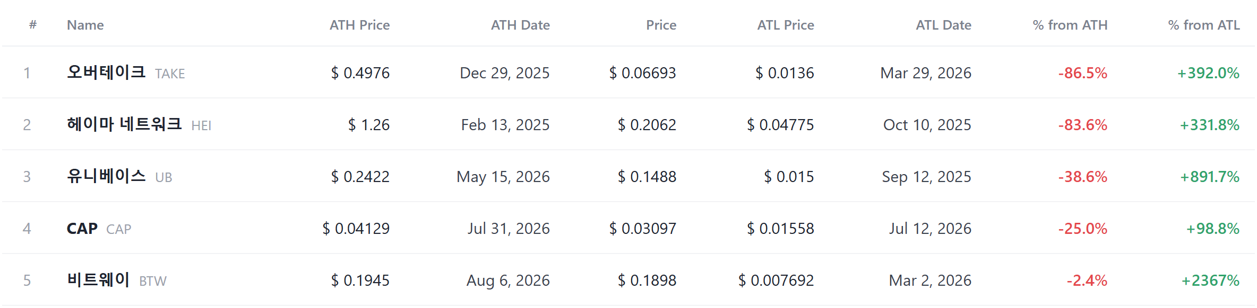The width and height of the screenshot is (1257, 308).
Task: Sort by ATH Price column header
Action: point(359,25)
